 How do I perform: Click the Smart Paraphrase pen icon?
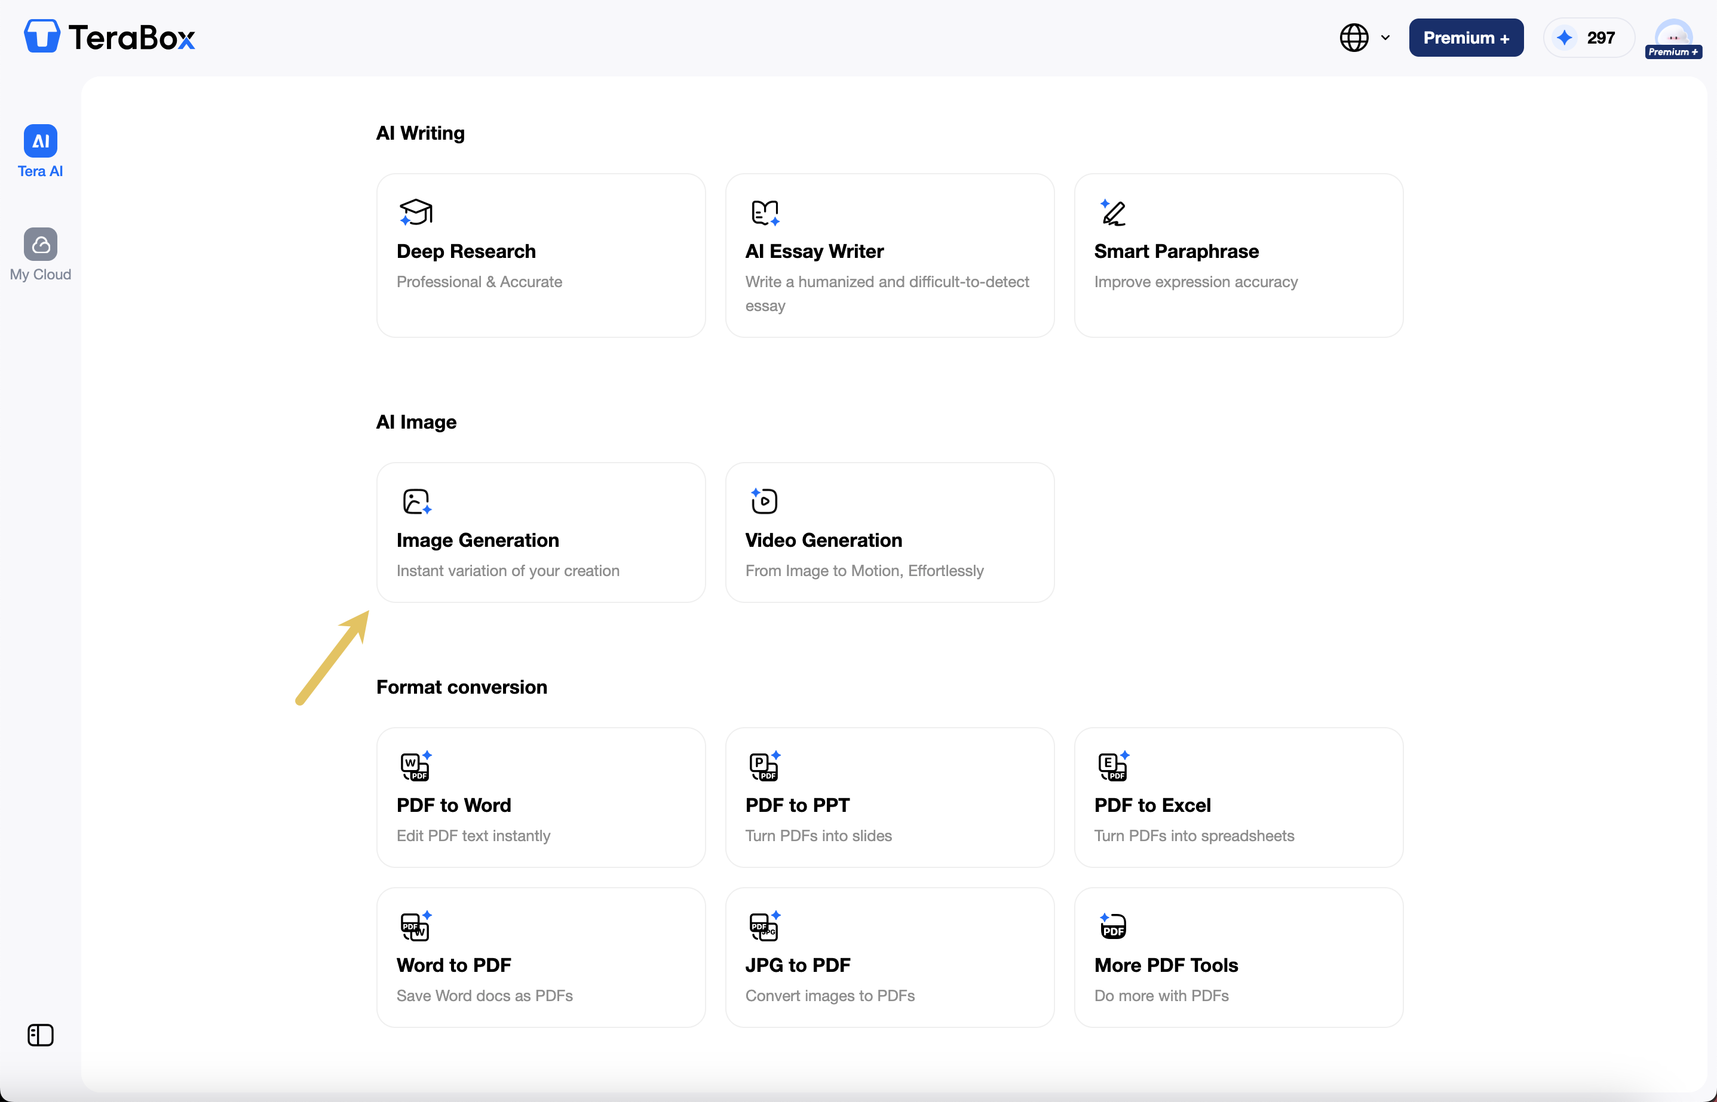click(x=1112, y=213)
